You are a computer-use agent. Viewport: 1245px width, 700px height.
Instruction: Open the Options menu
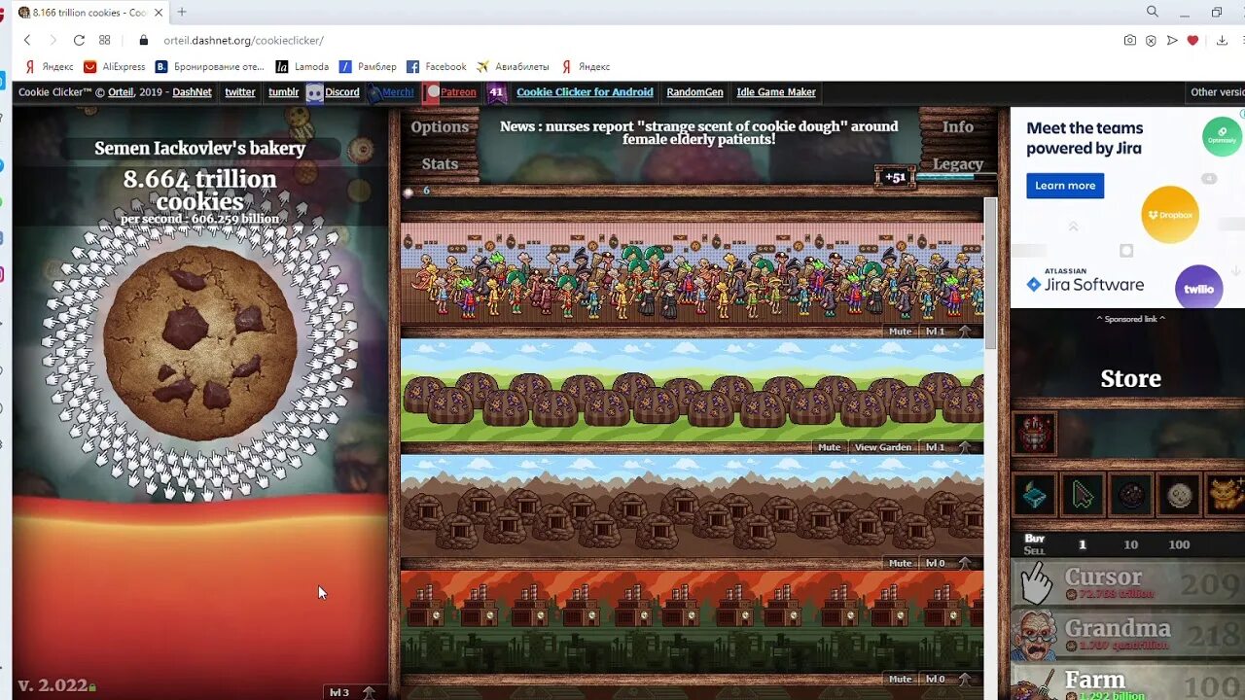tap(440, 126)
